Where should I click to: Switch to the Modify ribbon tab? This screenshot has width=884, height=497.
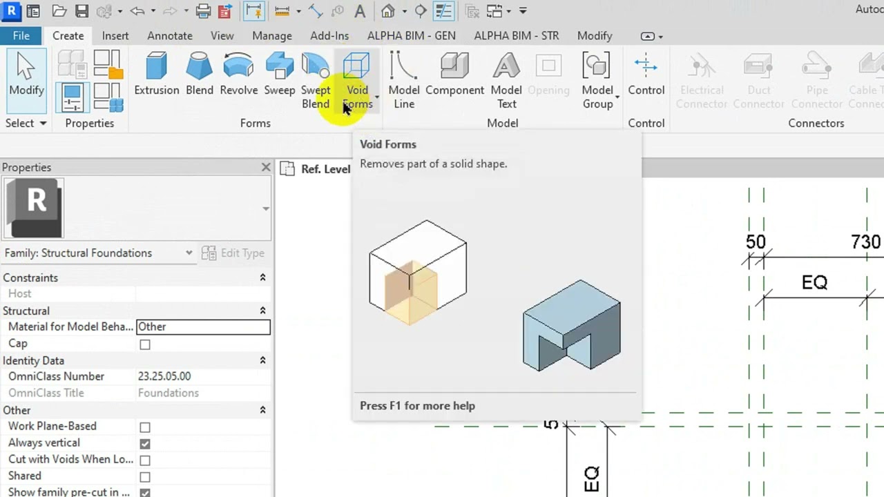(595, 36)
